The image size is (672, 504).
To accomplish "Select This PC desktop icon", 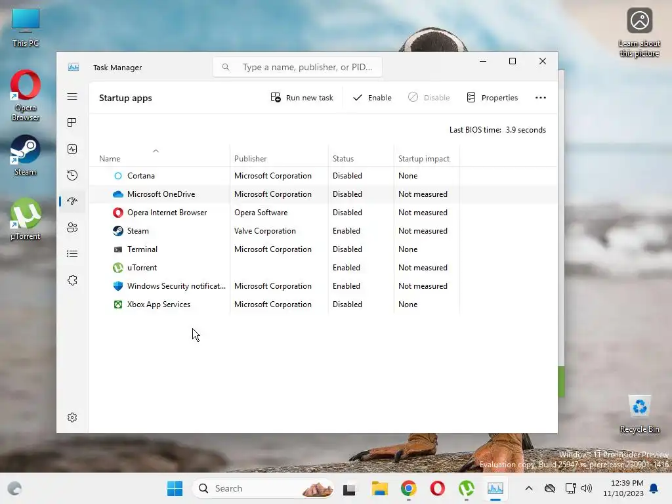I will 26,28.
